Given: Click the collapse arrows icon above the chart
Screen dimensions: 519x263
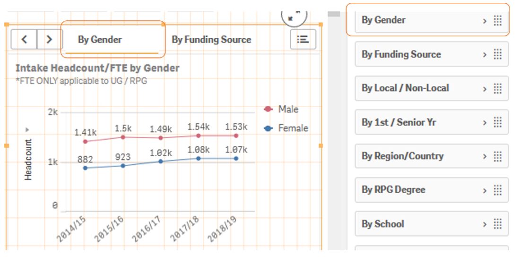Looking at the screenshot, I should click(294, 17).
